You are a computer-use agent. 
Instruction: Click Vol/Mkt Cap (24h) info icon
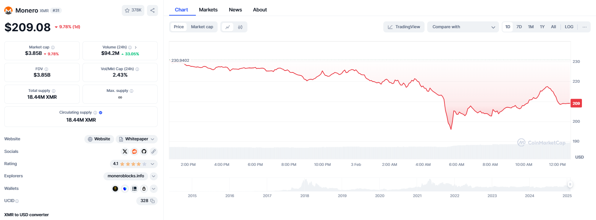137,69
